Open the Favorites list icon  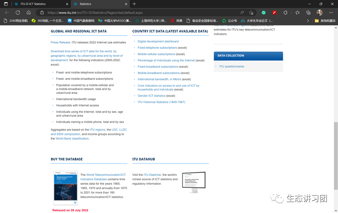[297, 13]
